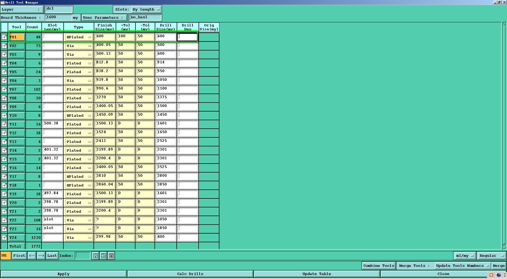Change Type dropdown on row T10
This screenshot has height=279, width=507.
tap(78, 116)
